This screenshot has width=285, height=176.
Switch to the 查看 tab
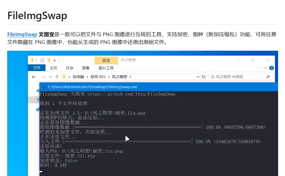click(86, 67)
